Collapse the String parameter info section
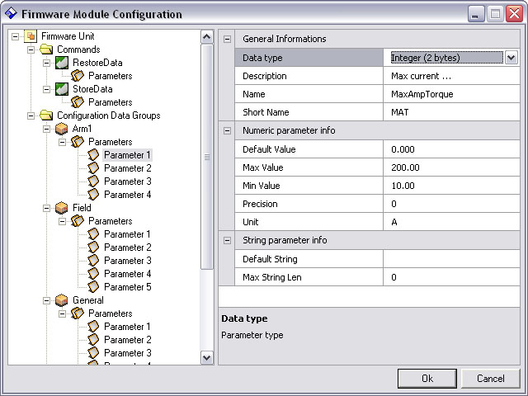 229,240
